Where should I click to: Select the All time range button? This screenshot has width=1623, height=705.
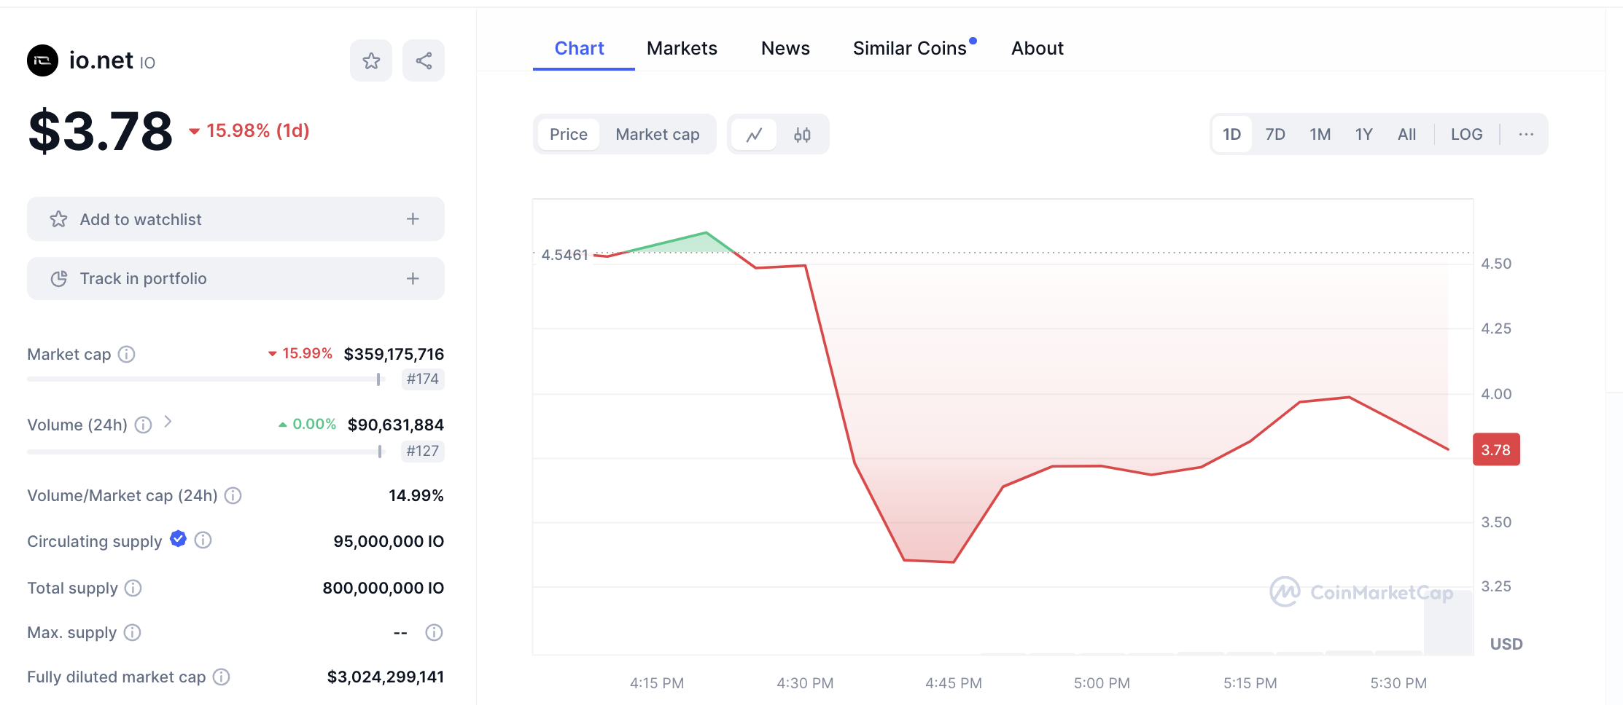point(1406,135)
